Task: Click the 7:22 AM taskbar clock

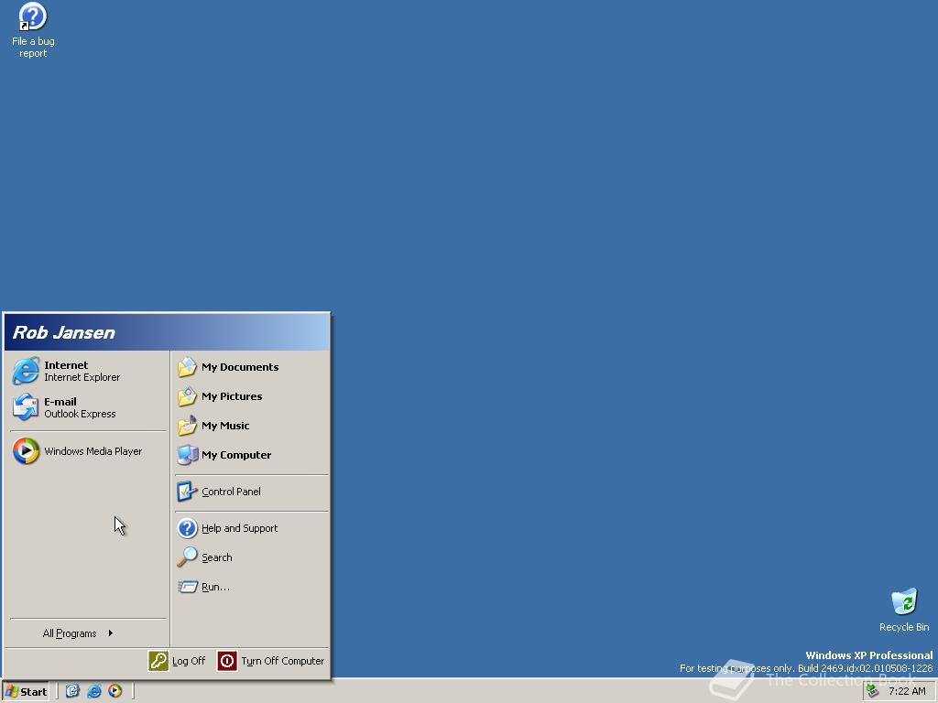Action: pos(907,691)
